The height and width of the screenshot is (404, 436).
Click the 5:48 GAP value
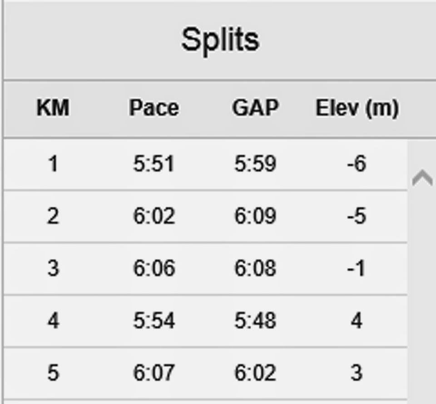pos(255,321)
